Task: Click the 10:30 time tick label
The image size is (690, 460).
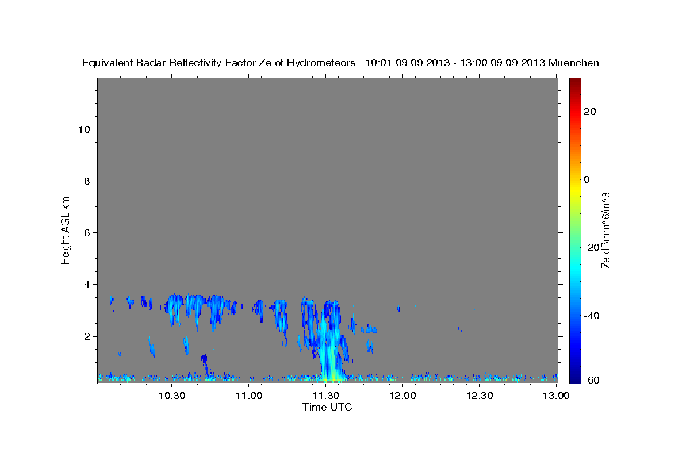Action: click(171, 396)
